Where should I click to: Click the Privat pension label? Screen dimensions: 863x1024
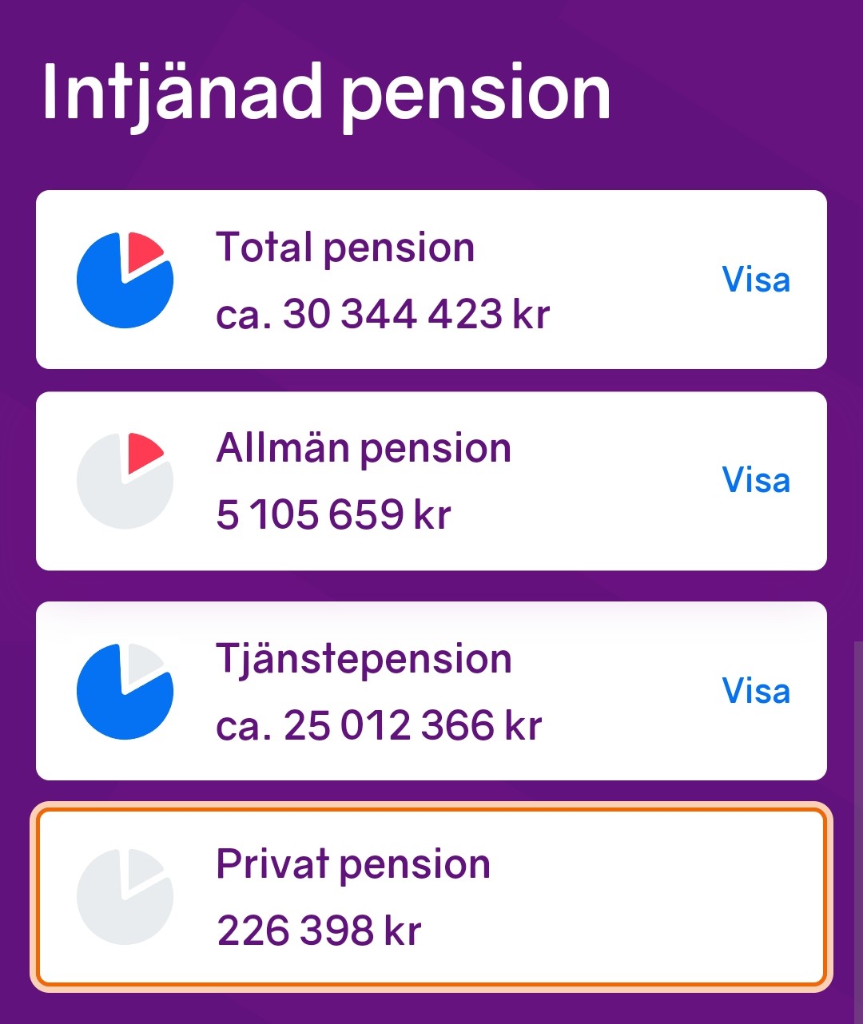[x=354, y=861]
